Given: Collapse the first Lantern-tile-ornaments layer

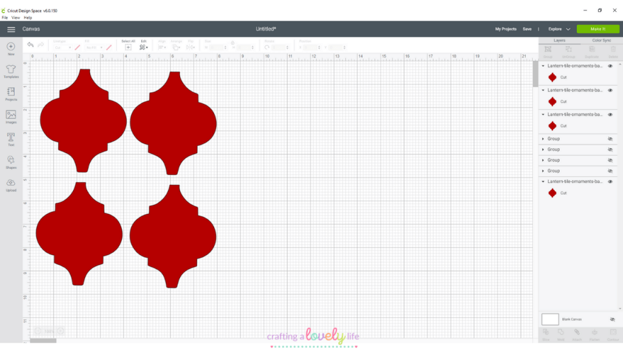Looking at the screenshot, I should point(543,66).
